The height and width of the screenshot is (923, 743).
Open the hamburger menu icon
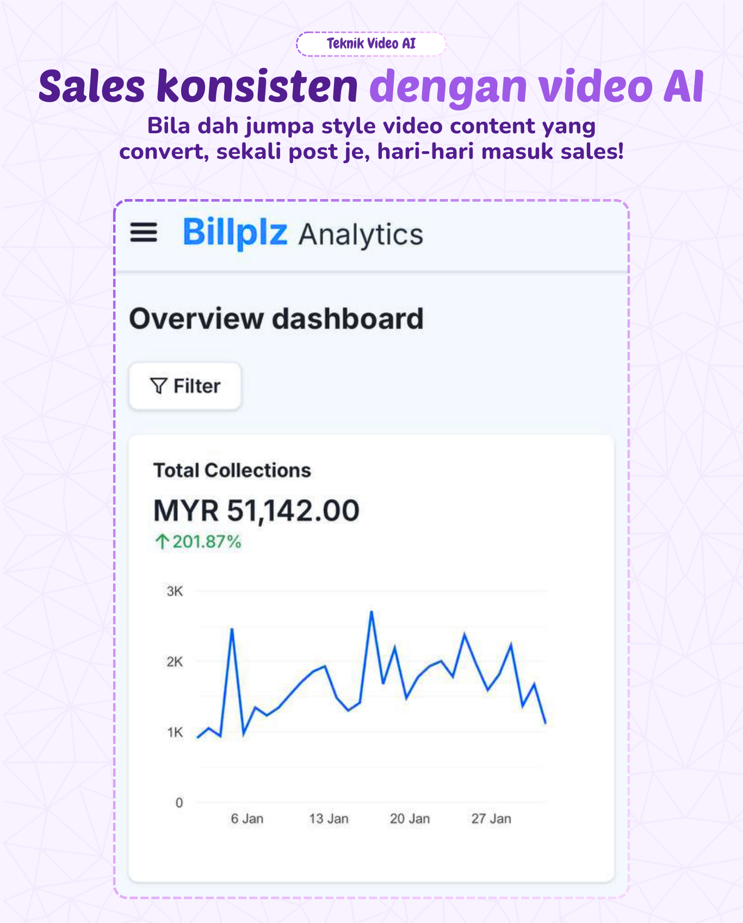pos(144,233)
